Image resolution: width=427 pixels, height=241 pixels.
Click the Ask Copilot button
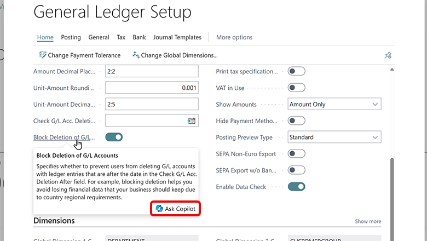pyautogui.click(x=175, y=209)
